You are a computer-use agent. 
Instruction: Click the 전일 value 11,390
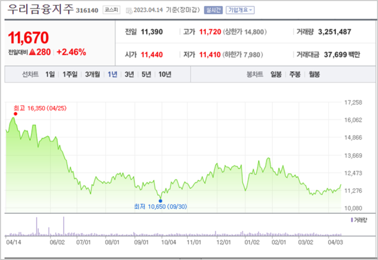(x=152, y=32)
